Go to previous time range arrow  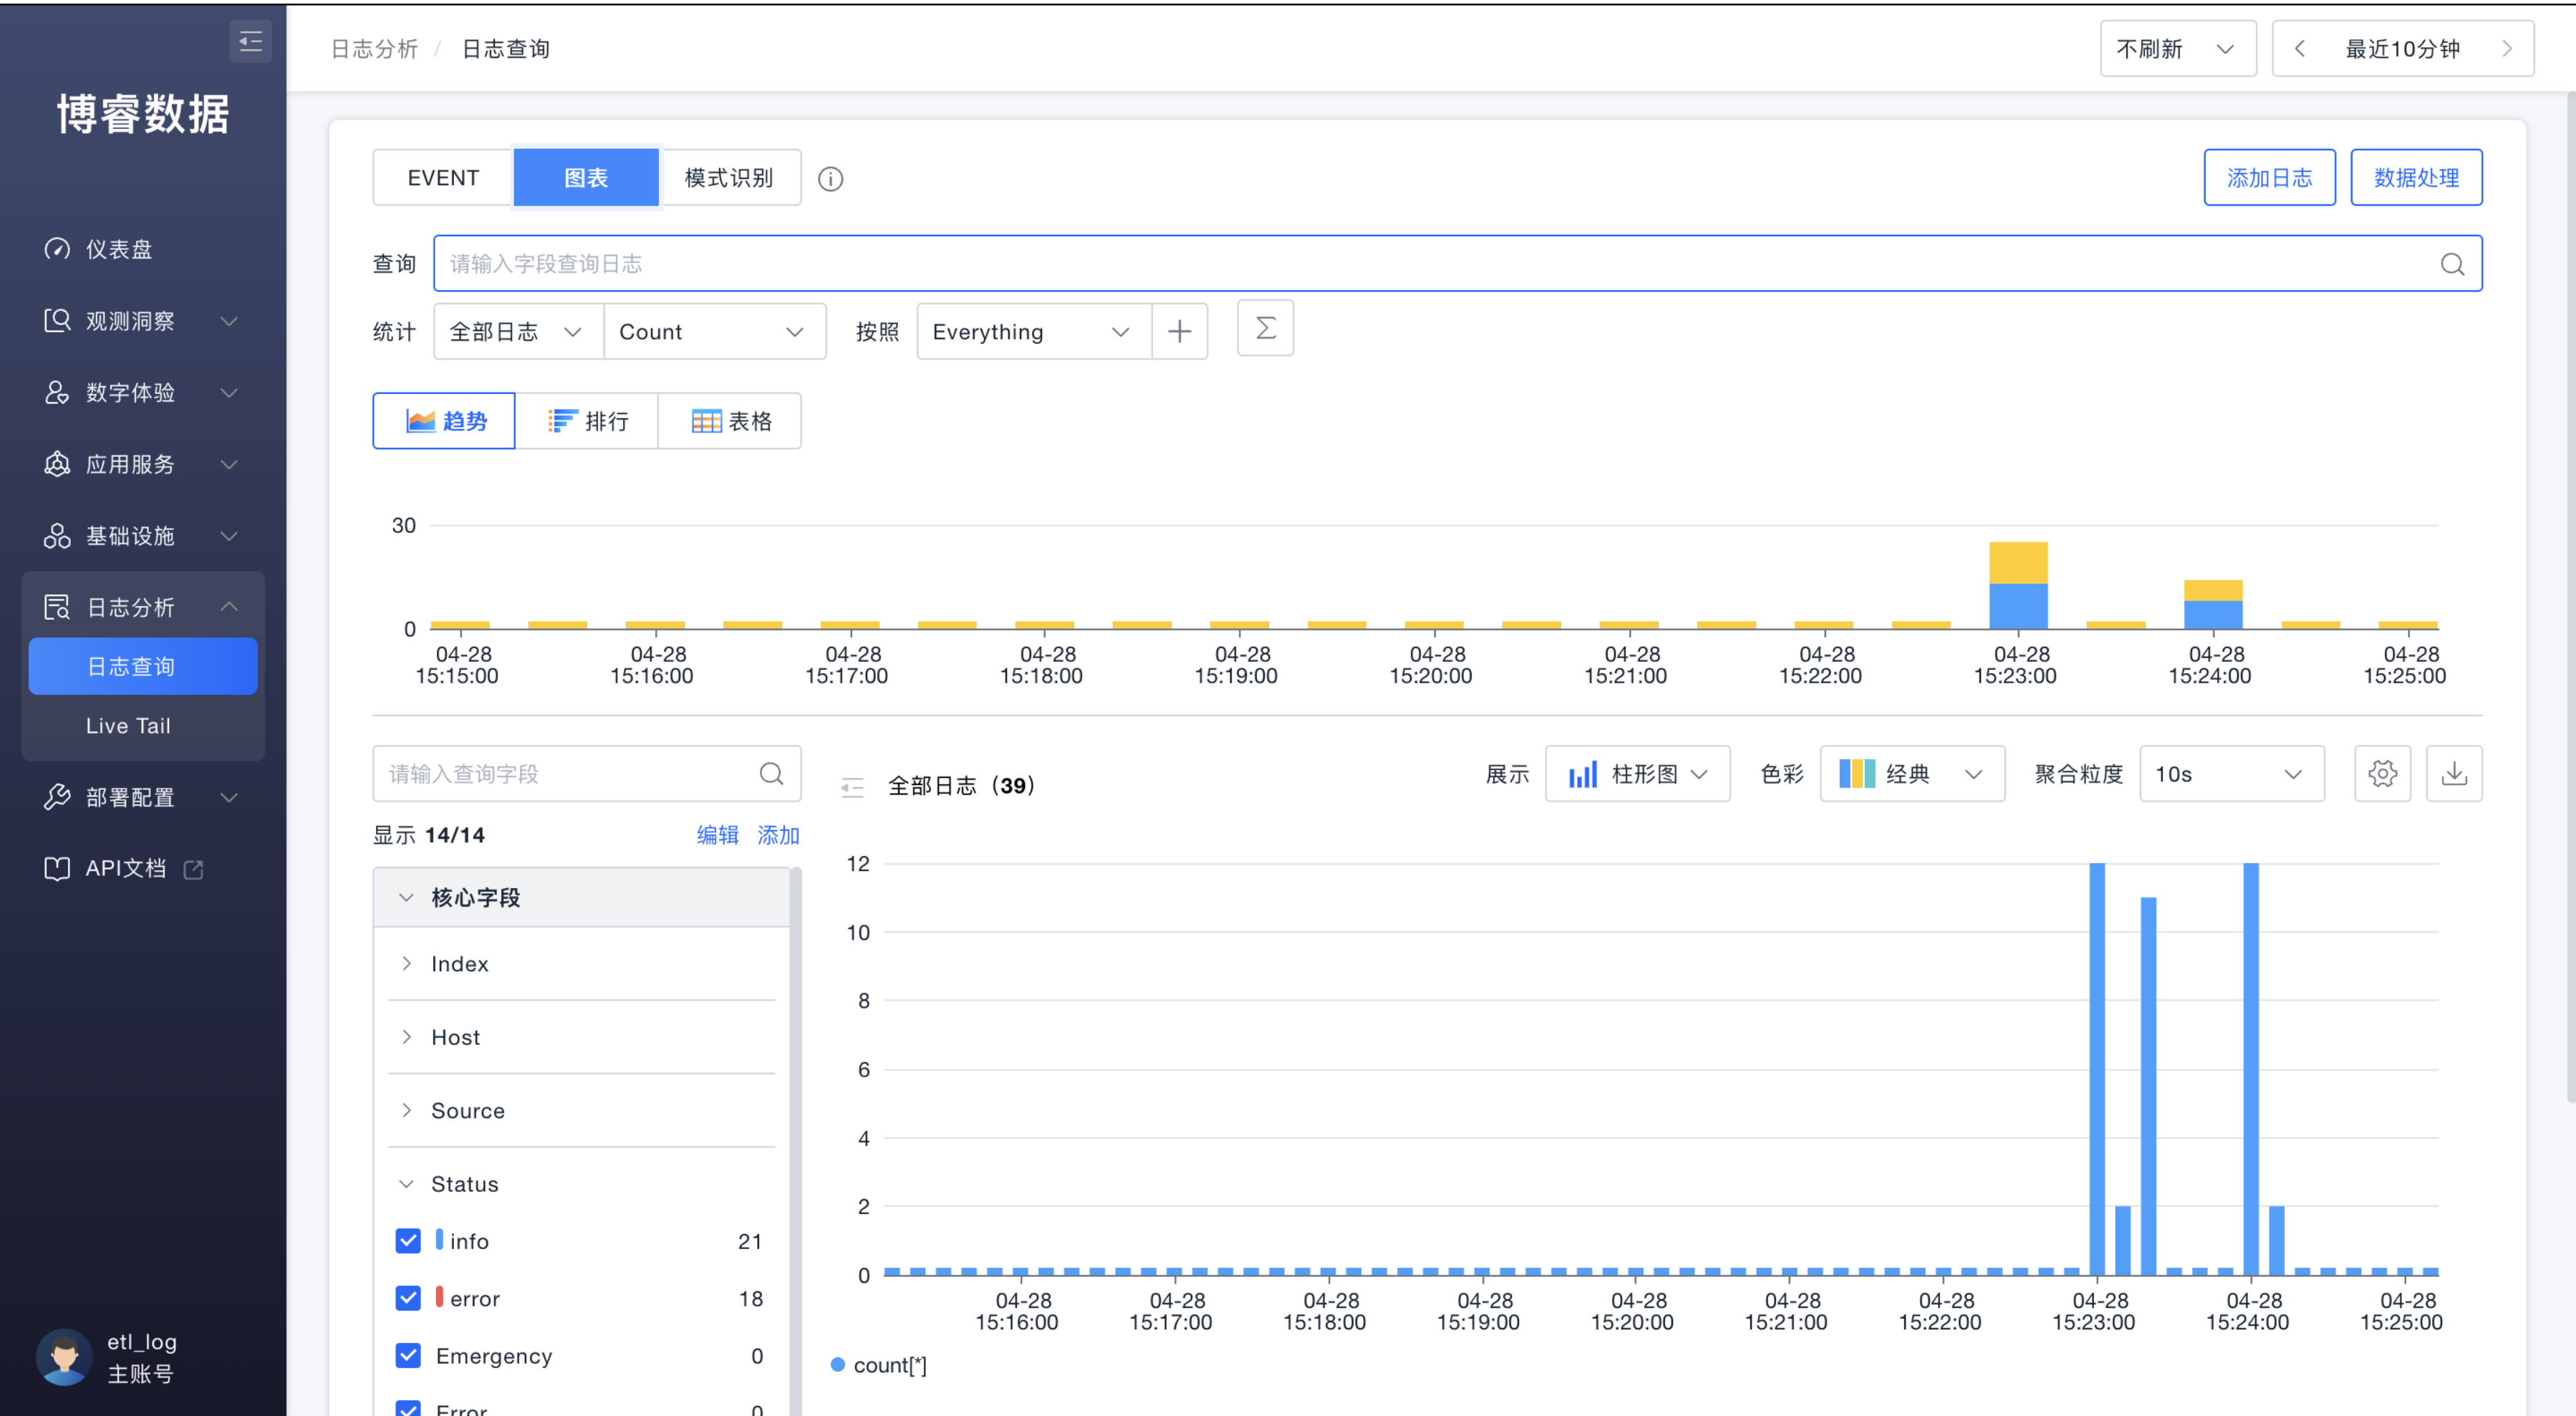(x=2300, y=49)
